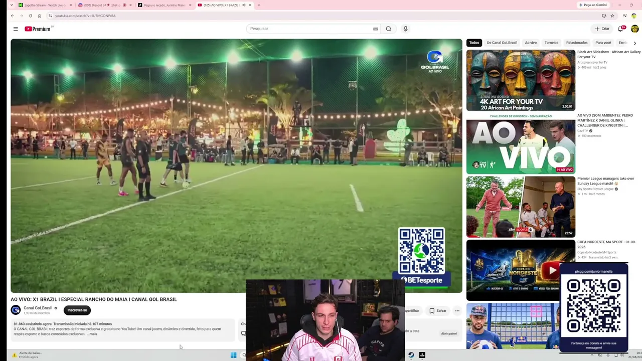Image resolution: width=642 pixels, height=361 pixels.
Task: View site information icon beside the URL
Action: (x=50, y=16)
